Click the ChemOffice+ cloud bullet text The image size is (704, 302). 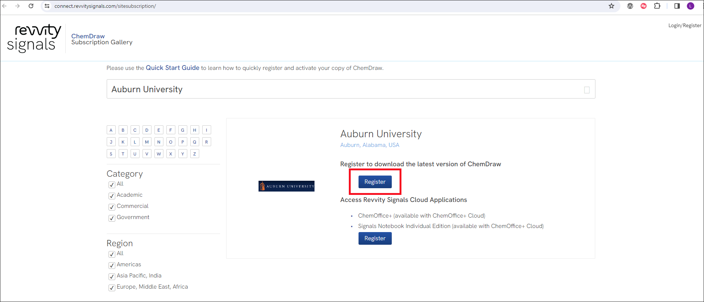pos(422,216)
